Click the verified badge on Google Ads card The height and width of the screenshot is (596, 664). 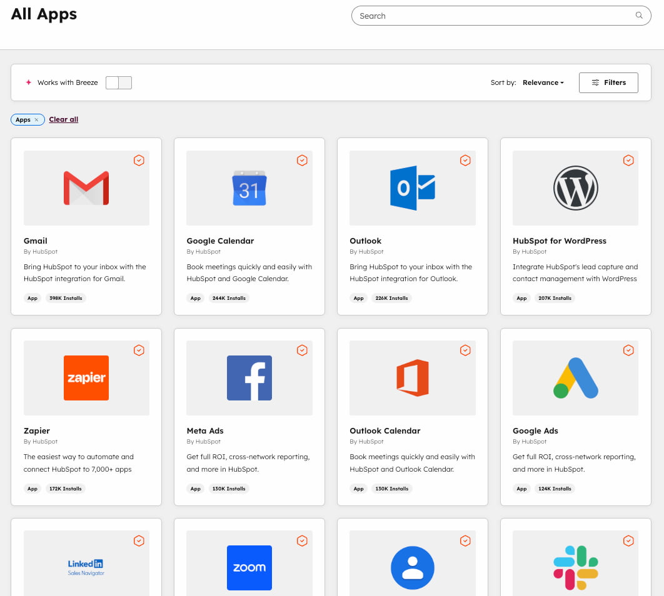click(628, 350)
